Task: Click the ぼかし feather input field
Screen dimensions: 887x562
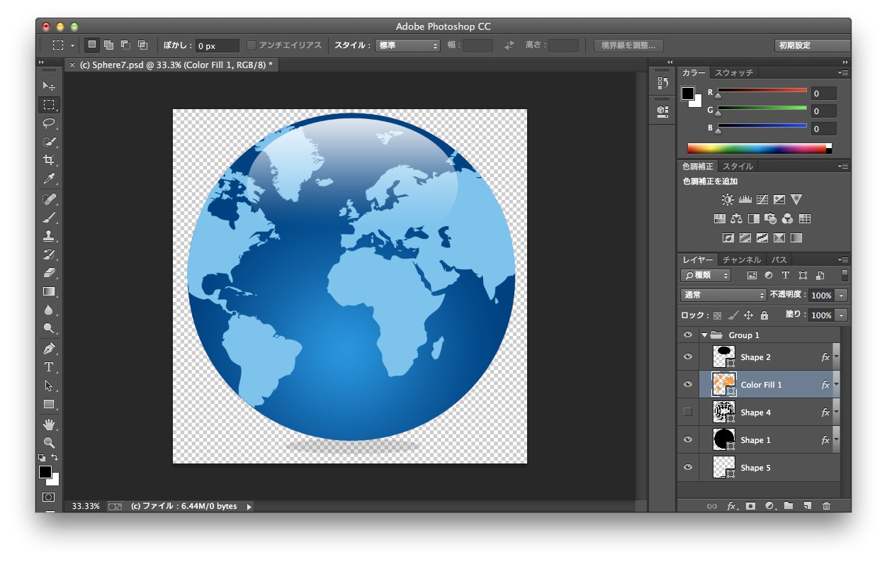Action: 217,45
